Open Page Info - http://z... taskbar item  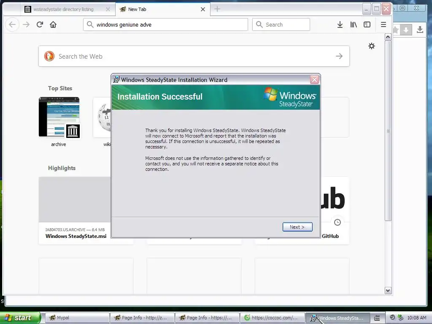pos(142,318)
